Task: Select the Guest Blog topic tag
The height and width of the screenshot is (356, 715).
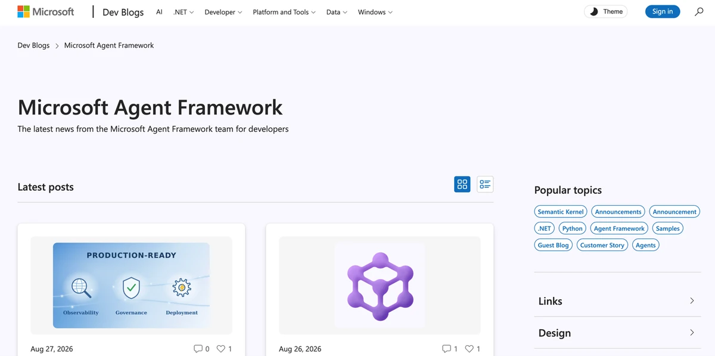Action: pos(554,245)
